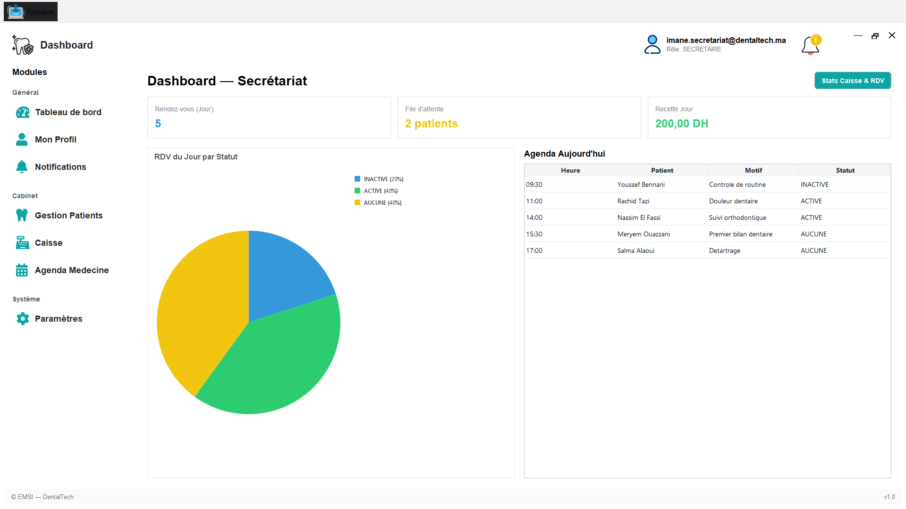Click the yellow AUCUNE legend swatch
Screen dimensions: 906x509
357,202
